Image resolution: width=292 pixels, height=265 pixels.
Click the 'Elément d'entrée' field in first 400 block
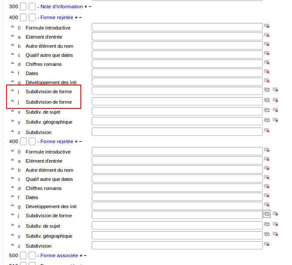click(177, 36)
